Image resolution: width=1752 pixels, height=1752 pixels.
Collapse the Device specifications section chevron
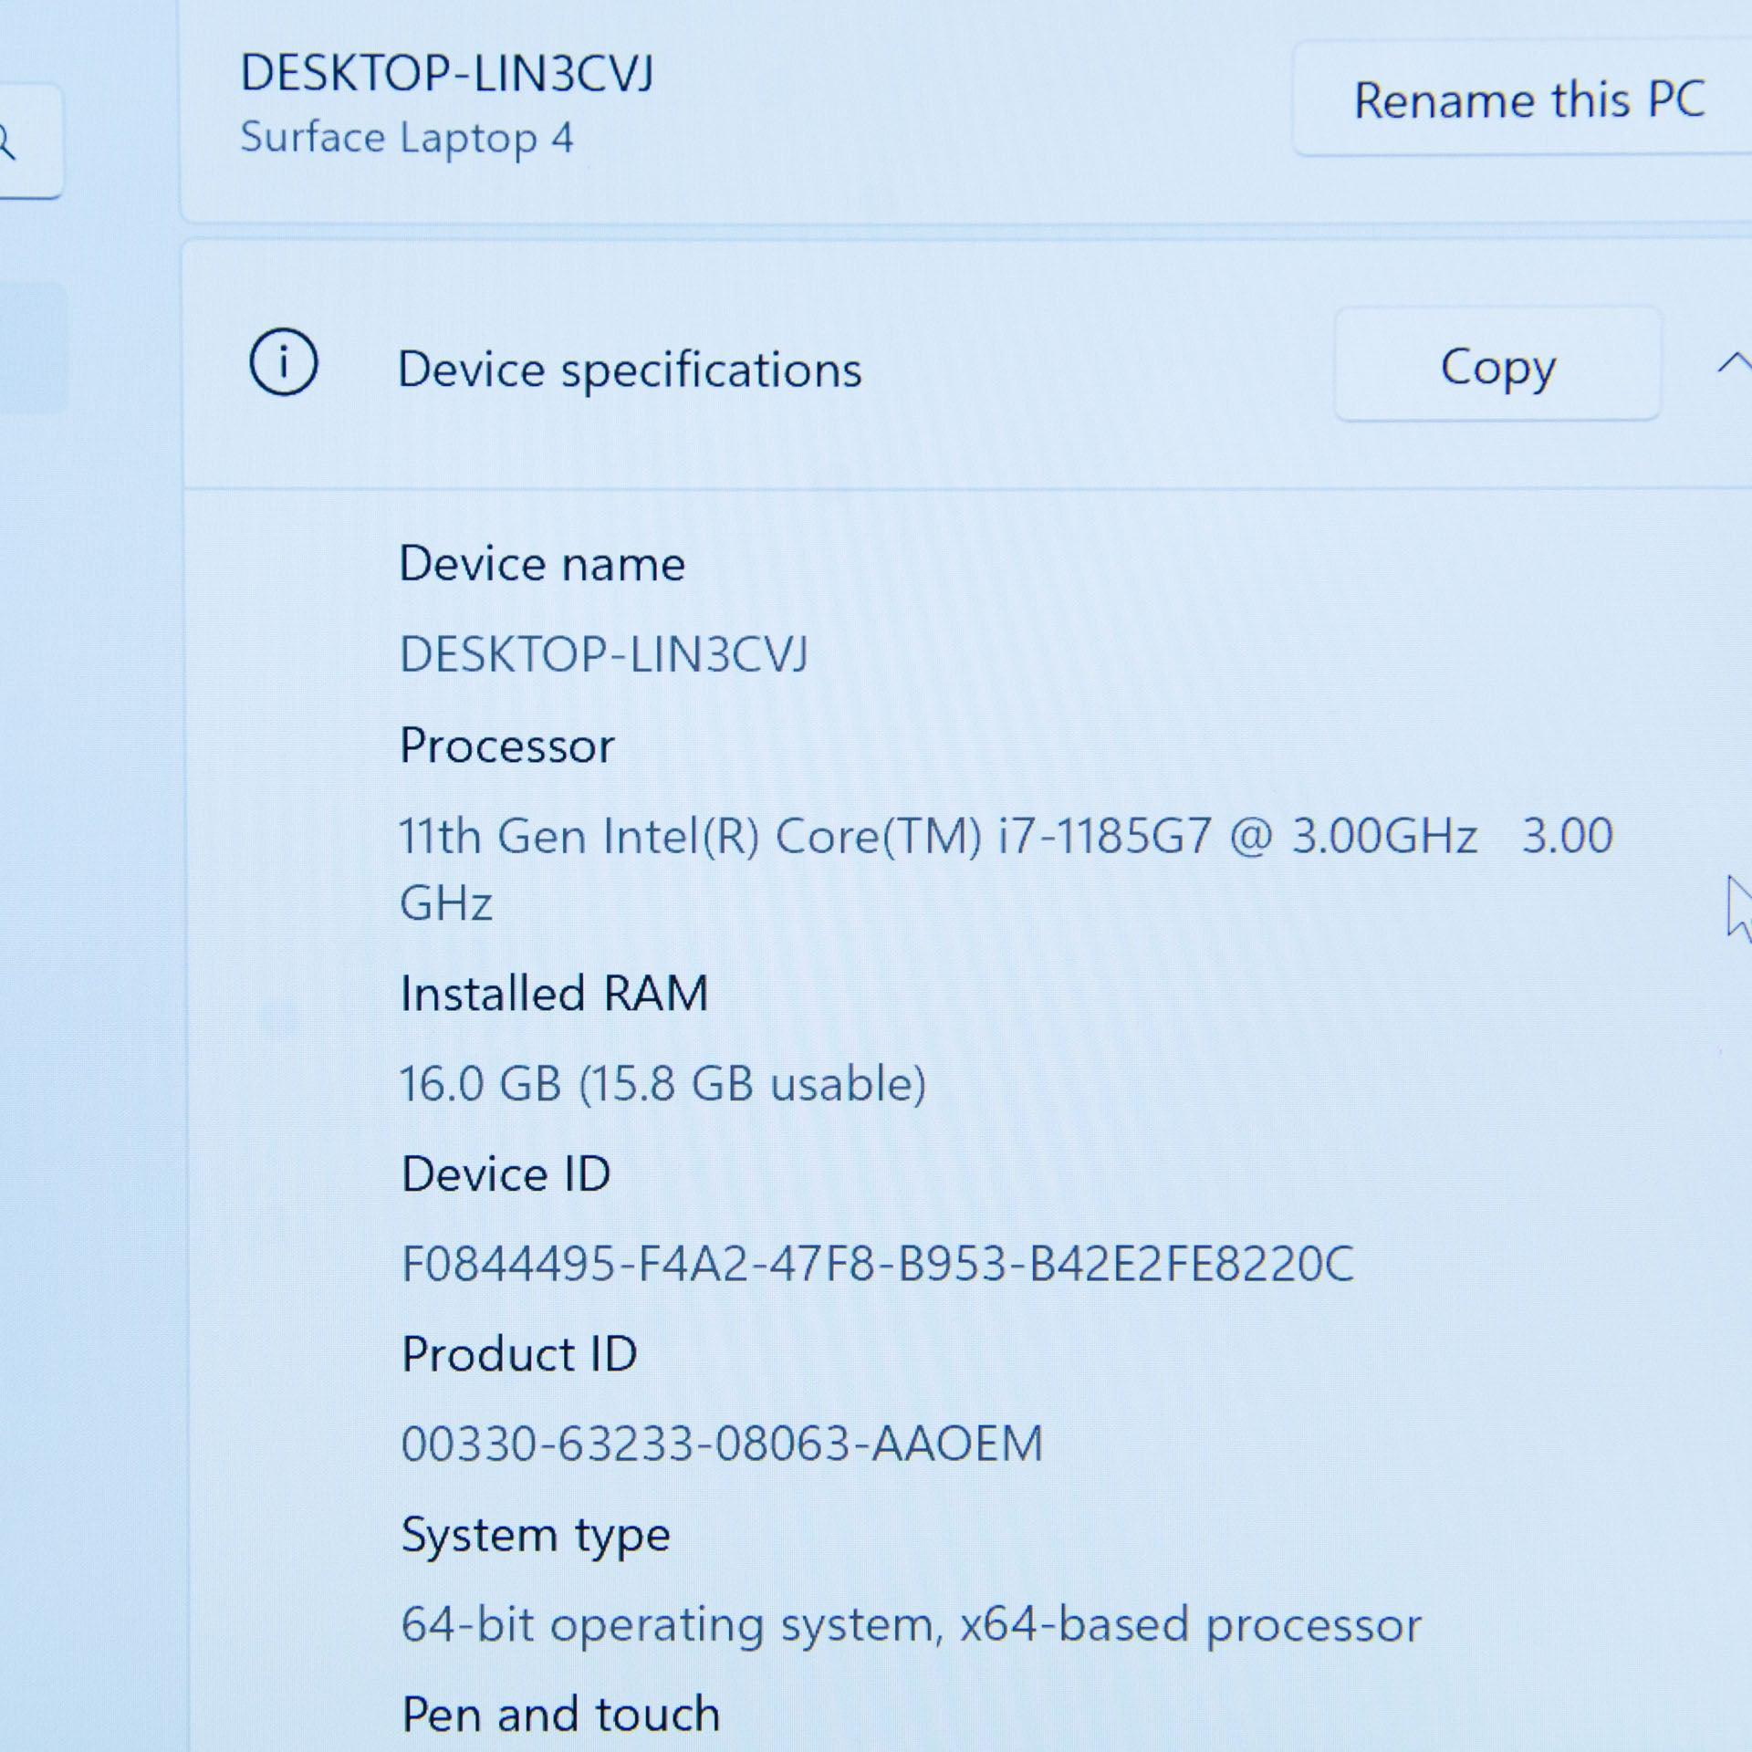tap(1733, 364)
